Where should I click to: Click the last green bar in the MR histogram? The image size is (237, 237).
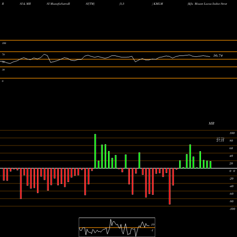point(210,165)
